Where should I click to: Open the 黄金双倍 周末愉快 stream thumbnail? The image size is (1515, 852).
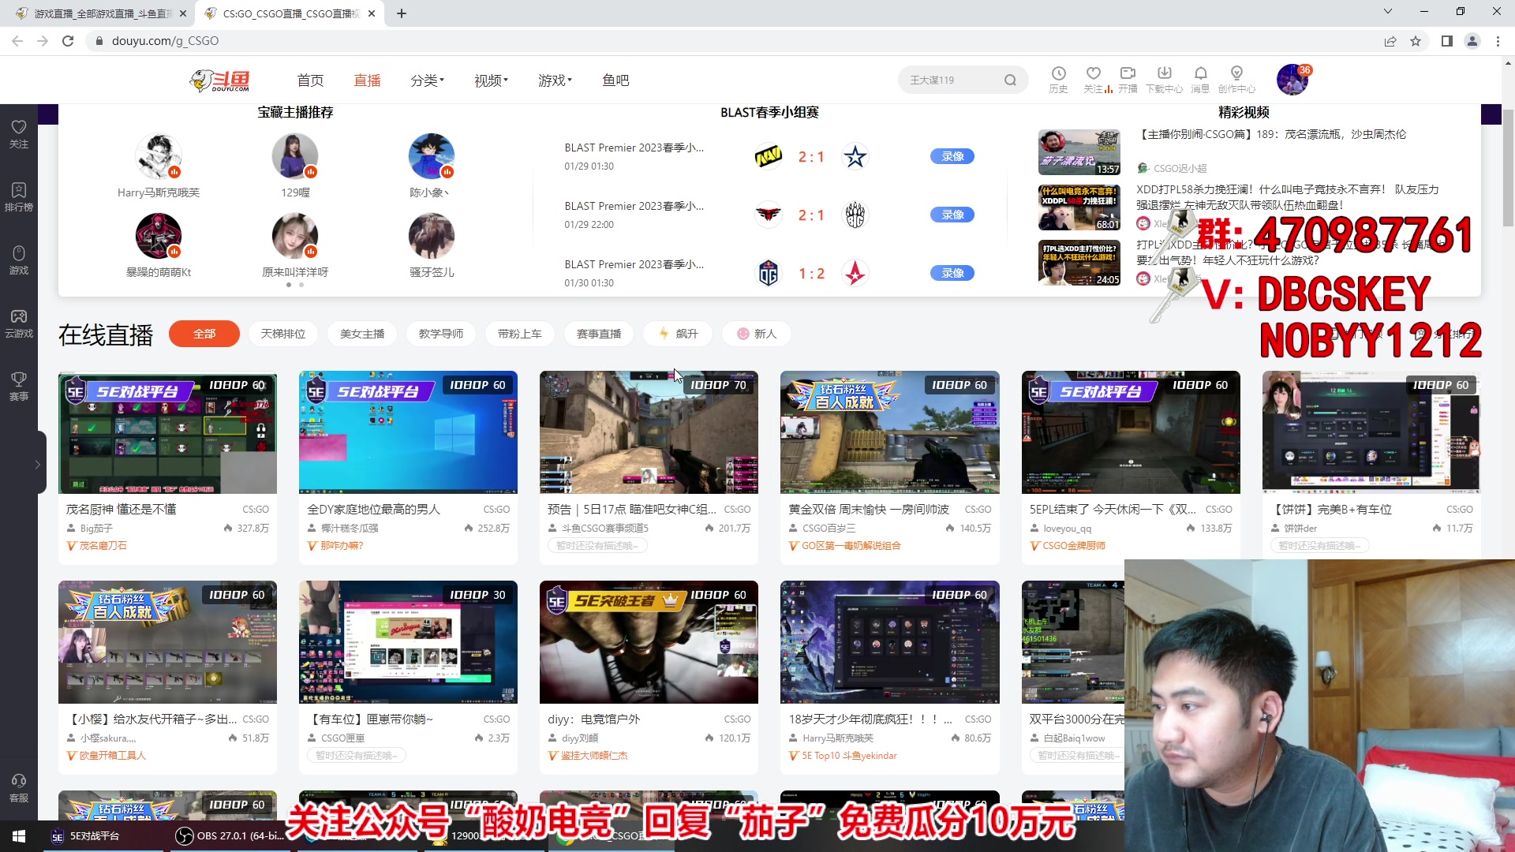pos(890,432)
